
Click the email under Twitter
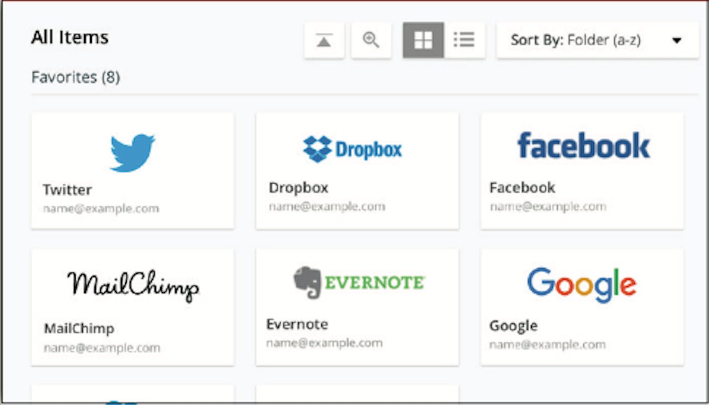(x=101, y=209)
